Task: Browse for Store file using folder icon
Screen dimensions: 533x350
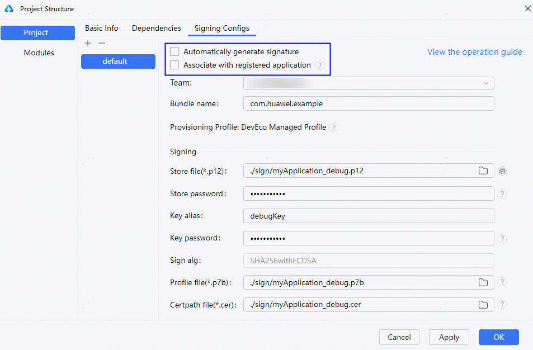Action: [x=483, y=171]
